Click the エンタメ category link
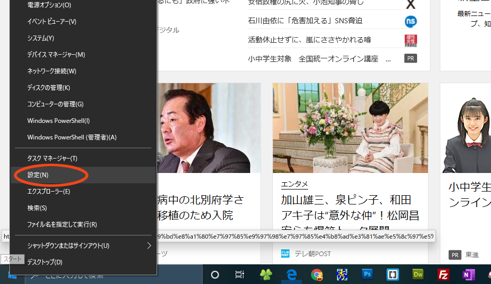 [x=294, y=184]
